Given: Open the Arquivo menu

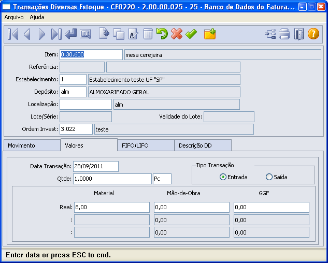Looking at the screenshot, I should click(14, 17).
